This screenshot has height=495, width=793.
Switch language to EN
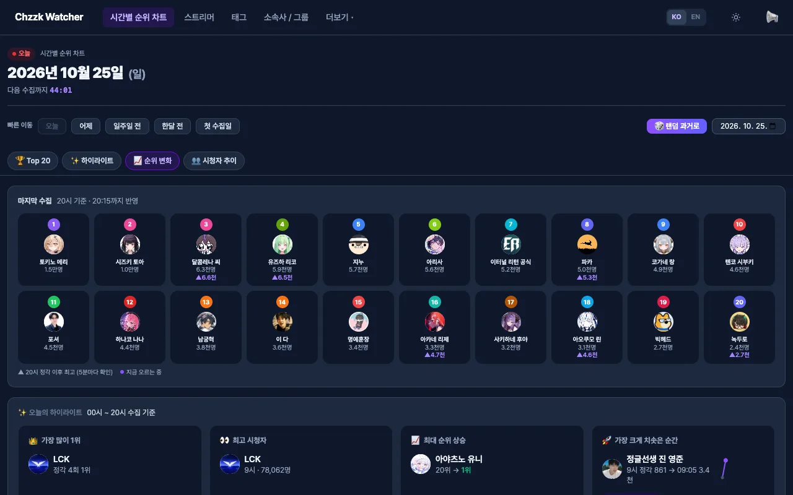click(x=696, y=17)
